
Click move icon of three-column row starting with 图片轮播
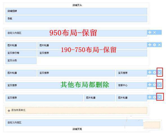[x=150, y=72]
